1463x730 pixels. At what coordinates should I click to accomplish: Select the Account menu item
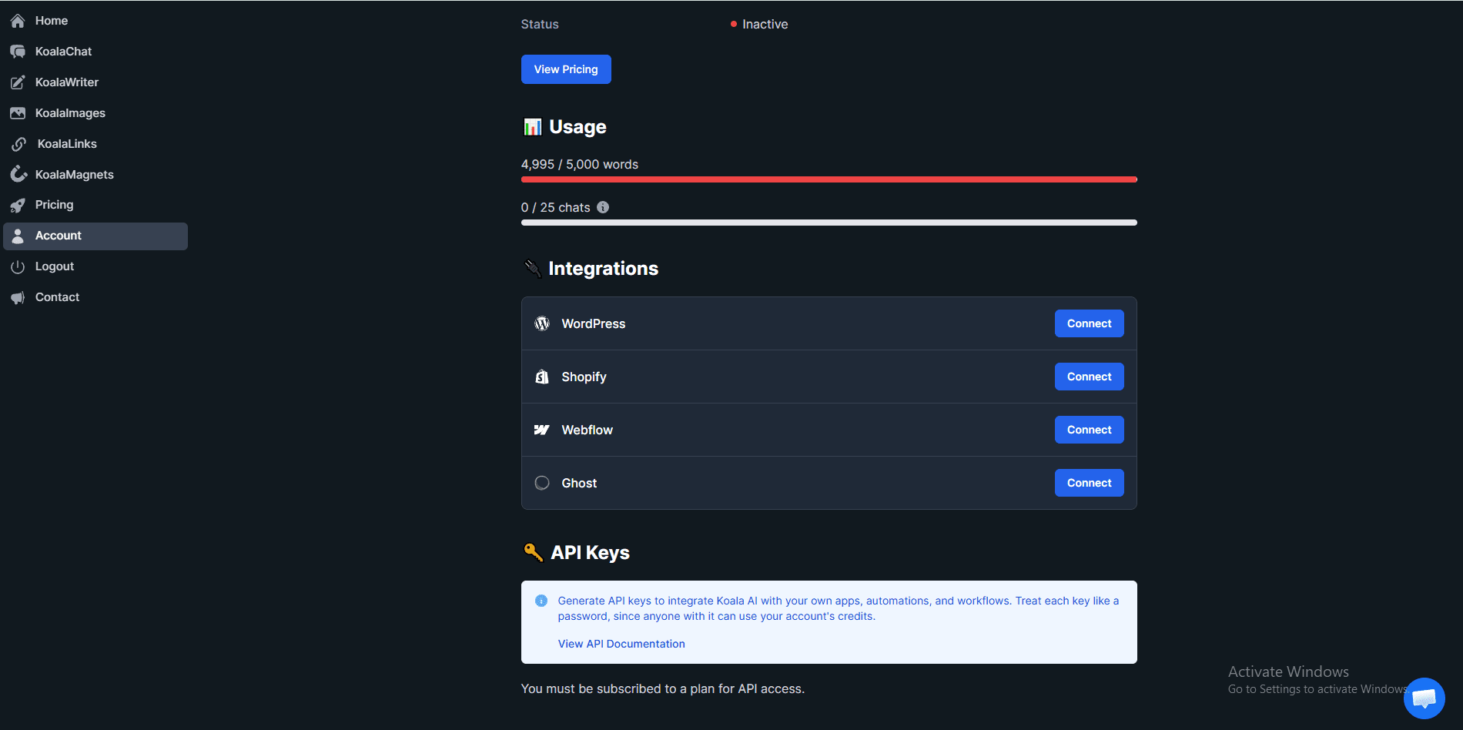point(95,236)
